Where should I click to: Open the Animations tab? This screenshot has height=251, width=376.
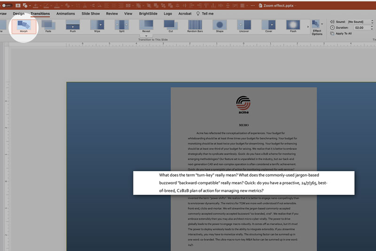(65, 14)
